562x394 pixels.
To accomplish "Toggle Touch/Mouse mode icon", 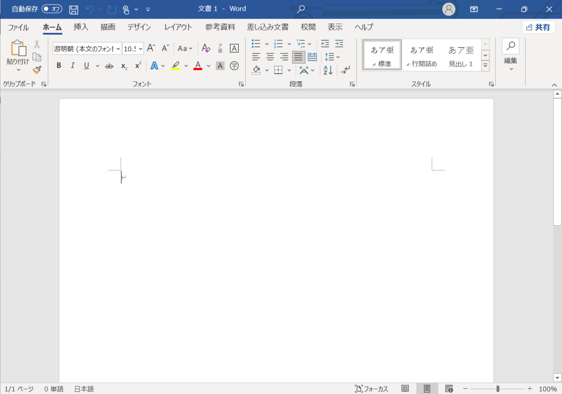I will [x=126, y=9].
